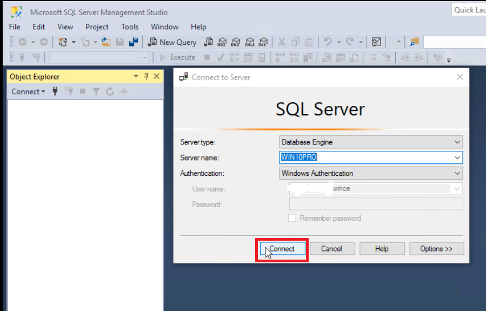Click the Password input field
486x311 pixels.
[x=376, y=204]
